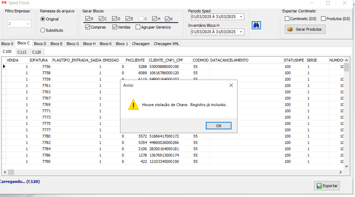This screenshot has width=355, height=197.
Task: Check the Contimatic (G5) checkbox
Action: click(x=287, y=19)
